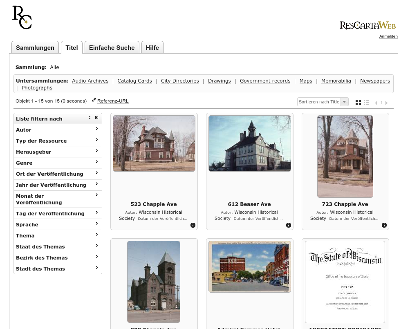Image resolution: width=410 pixels, height=329 pixels.
Task: Click the ResCartaWeb logo
Action: [x=367, y=25]
